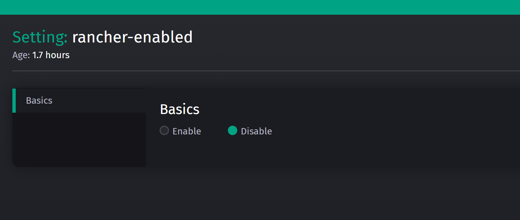Viewport: 520px width, 220px height.
Task: Click the Basics sidebar item
Action: tap(39, 100)
